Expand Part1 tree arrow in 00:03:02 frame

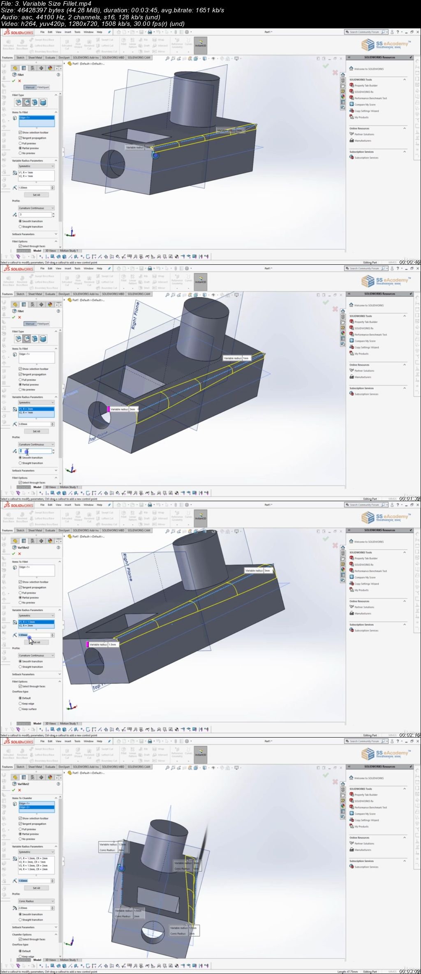pos(65,773)
